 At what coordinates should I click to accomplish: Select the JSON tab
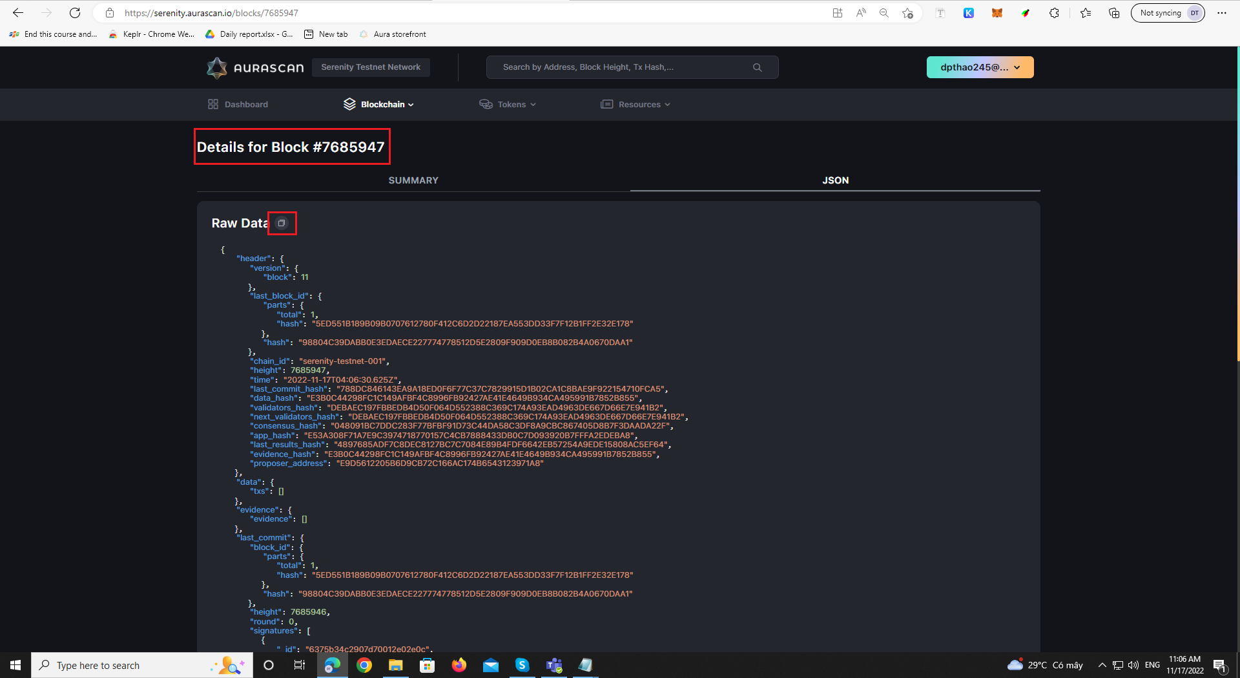pyautogui.click(x=835, y=180)
